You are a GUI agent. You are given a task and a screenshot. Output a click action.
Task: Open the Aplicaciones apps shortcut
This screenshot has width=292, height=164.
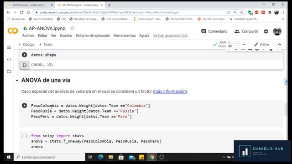tap(16, 19)
